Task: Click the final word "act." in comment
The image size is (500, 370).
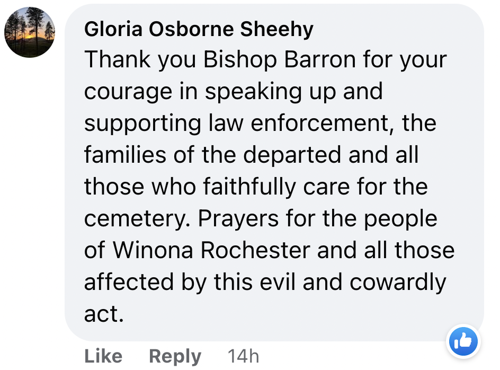Action: pos(104,314)
